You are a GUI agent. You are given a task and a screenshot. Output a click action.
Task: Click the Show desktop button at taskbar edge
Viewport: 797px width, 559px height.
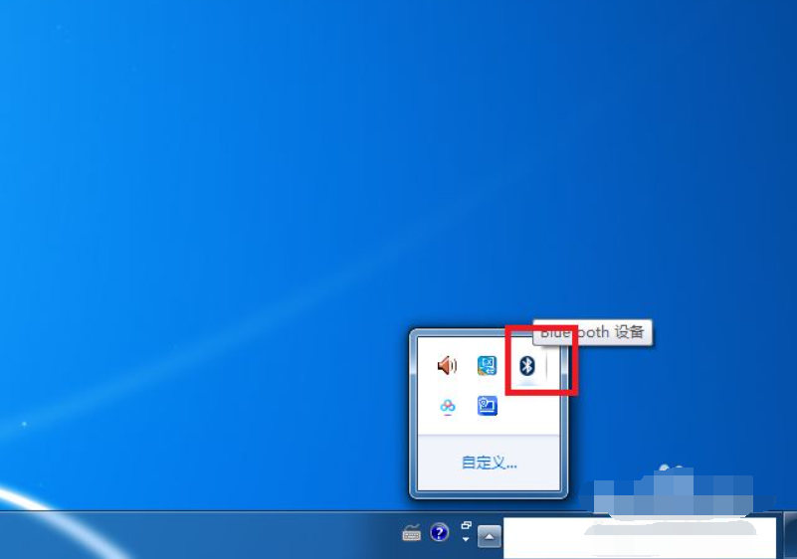point(790,535)
